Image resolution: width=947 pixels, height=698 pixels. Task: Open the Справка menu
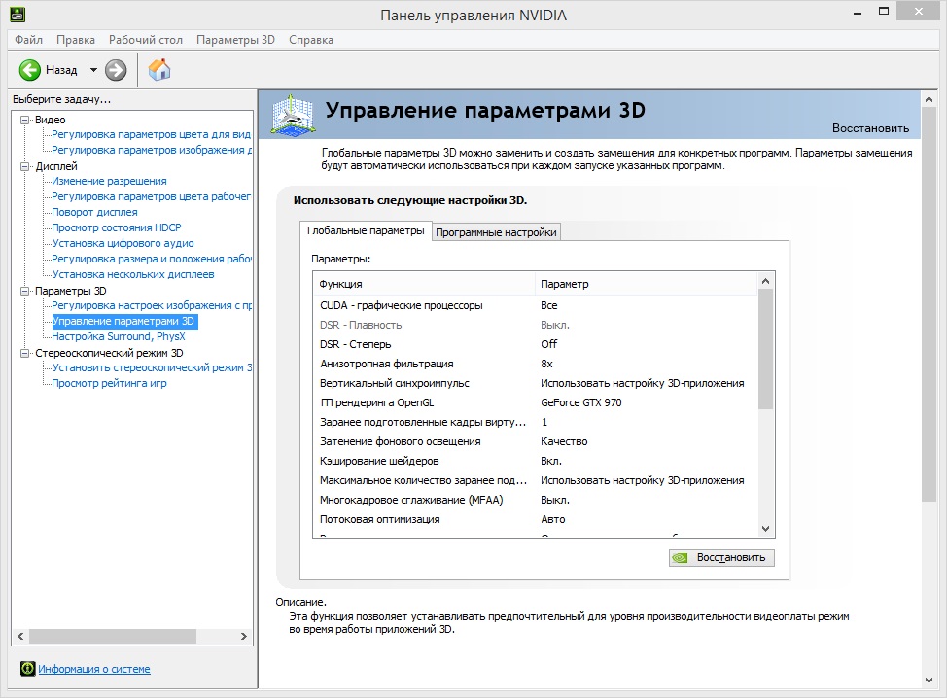coord(311,40)
